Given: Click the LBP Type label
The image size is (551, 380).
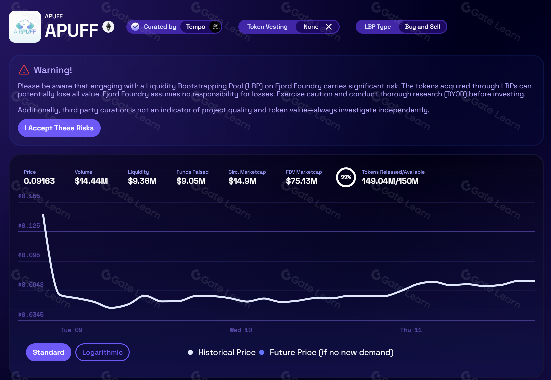Looking at the screenshot, I should click(x=378, y=27).
